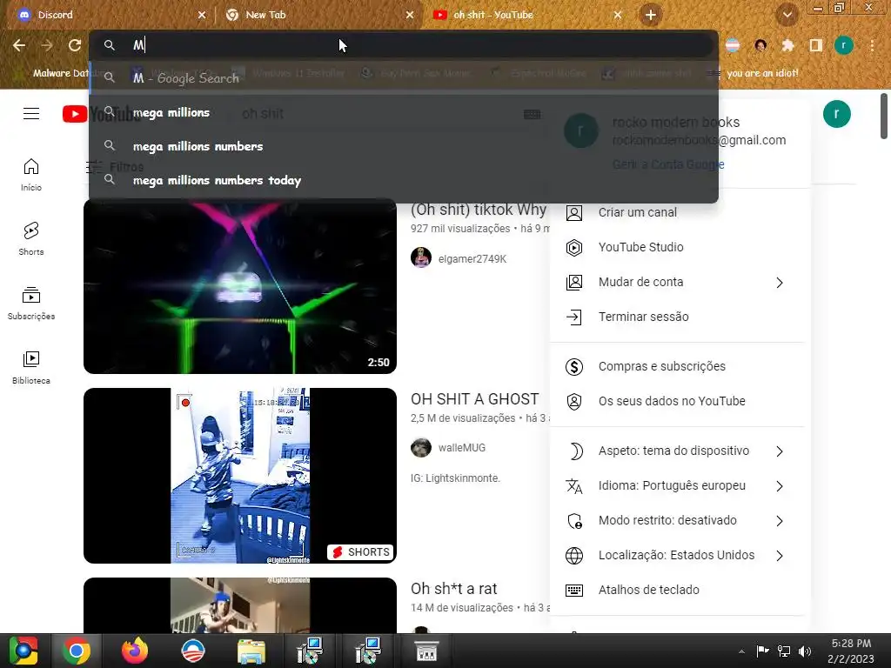The image size is (891, 668).
Task: Go to YouTube Início home
Action: point(31,174)
